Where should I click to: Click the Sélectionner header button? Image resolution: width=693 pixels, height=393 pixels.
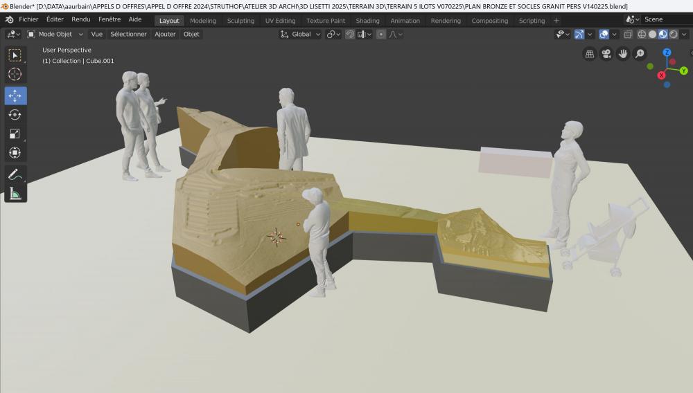point(128,34)
